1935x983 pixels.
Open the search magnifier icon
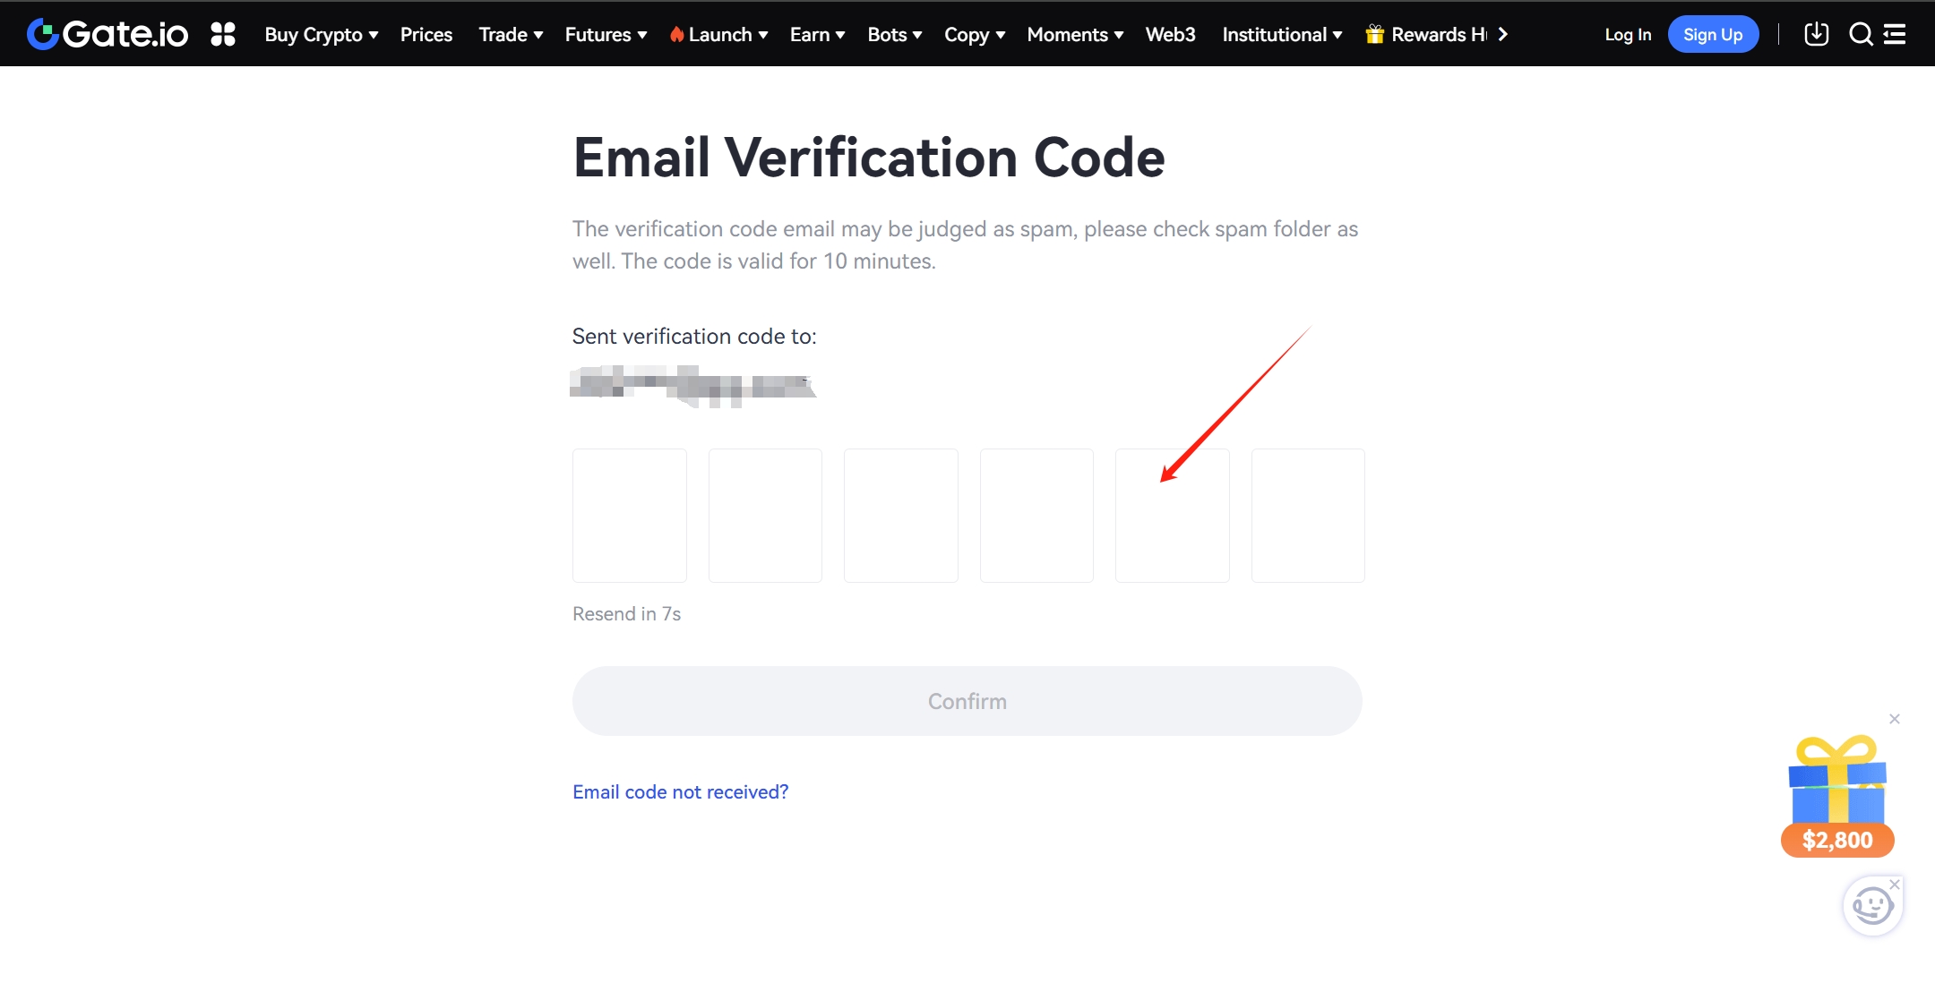coord(1861,34)
